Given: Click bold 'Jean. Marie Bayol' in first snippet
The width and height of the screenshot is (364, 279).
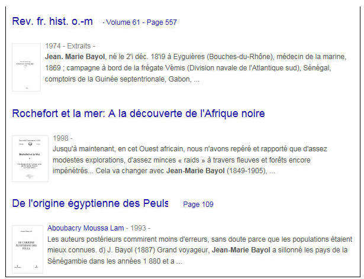Looking at the screenshot, I should click(75, 57).
